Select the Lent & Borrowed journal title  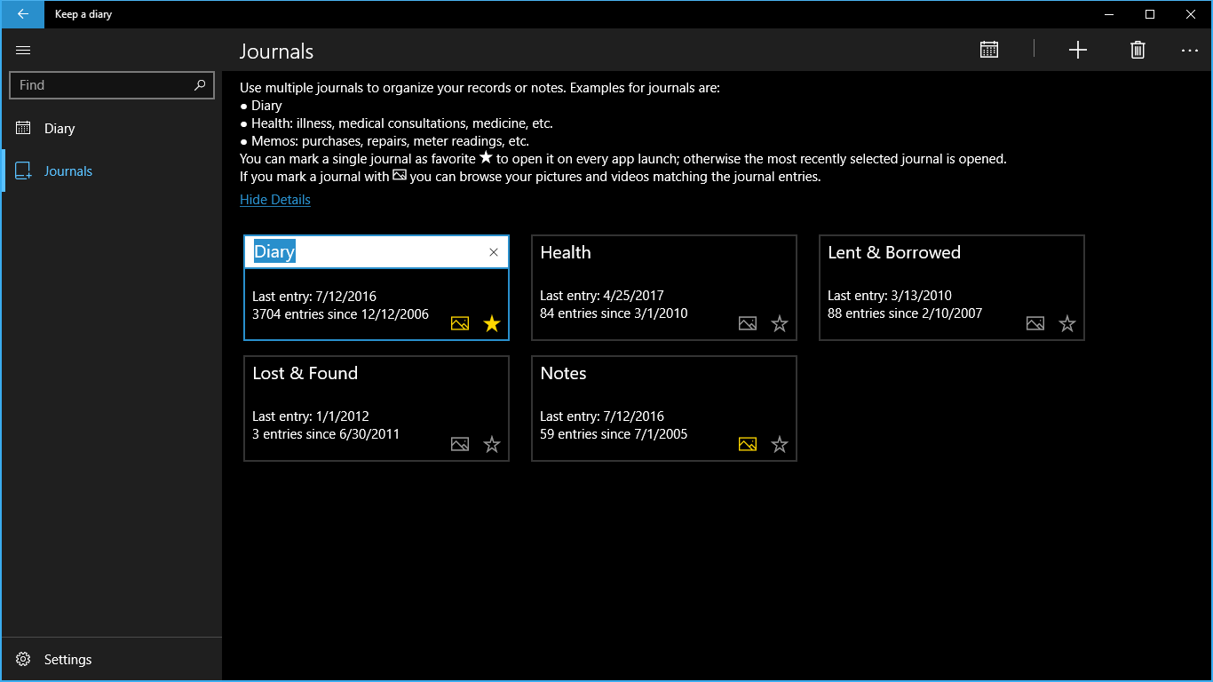pyautogui.click(x=894, y=252)
